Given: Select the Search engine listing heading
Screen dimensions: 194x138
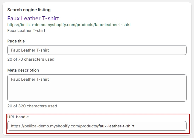Looking at the screenshot, I should [29, 10].
